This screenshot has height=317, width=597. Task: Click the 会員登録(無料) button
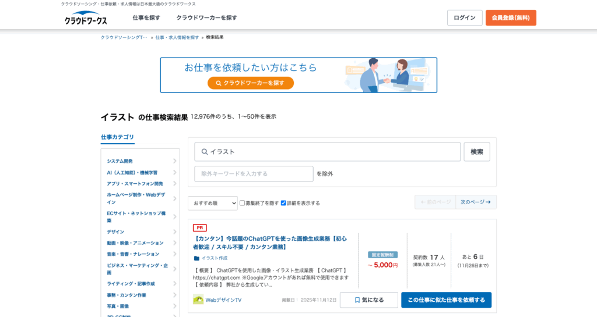pos(511,18)
